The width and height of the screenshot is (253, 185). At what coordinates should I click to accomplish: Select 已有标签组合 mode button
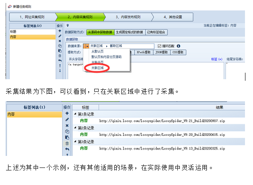pos(156,32)
